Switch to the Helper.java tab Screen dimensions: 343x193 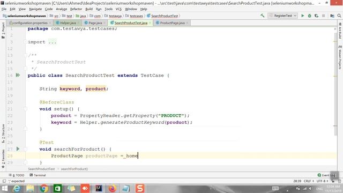[x=68, y=23]
